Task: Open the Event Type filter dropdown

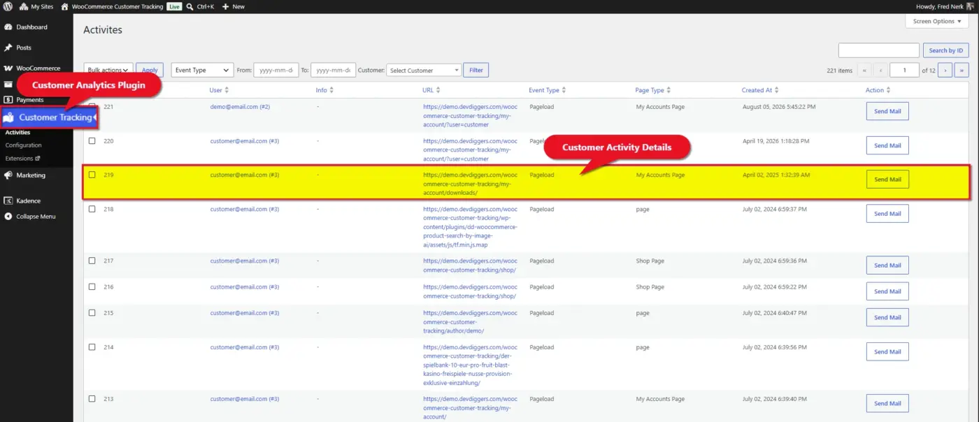Action: [x=202, y=70]
